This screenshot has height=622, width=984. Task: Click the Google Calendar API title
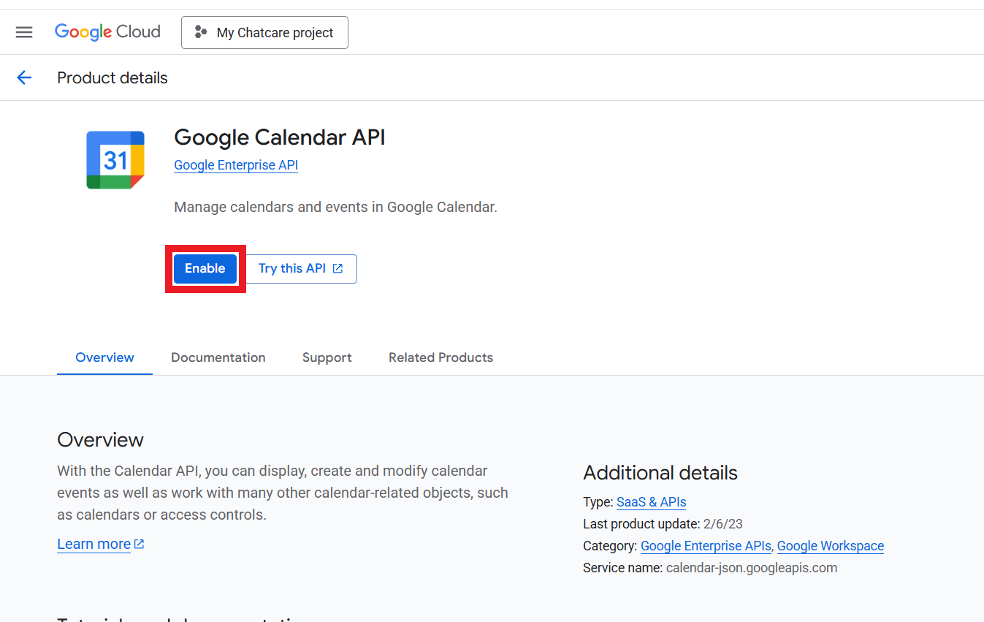click(x=280, y=137)
